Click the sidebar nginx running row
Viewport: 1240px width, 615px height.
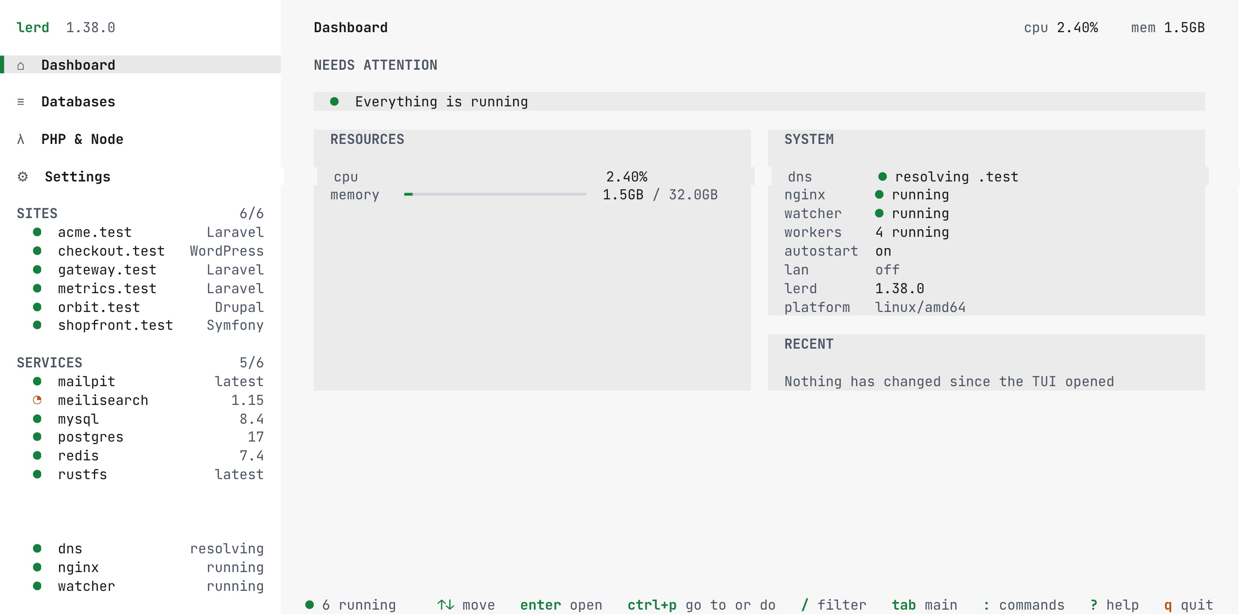point(140,568)
